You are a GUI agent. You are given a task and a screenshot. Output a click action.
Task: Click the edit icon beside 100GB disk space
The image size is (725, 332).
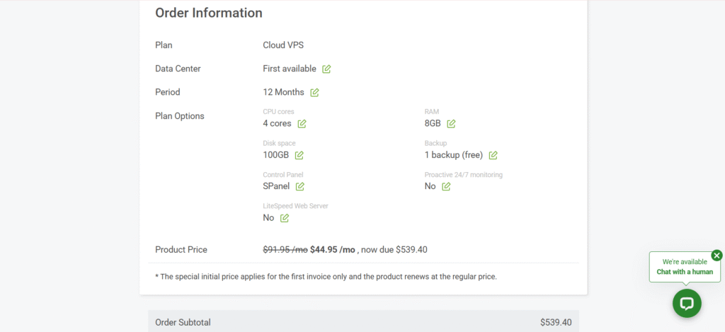tap(299, 155)
